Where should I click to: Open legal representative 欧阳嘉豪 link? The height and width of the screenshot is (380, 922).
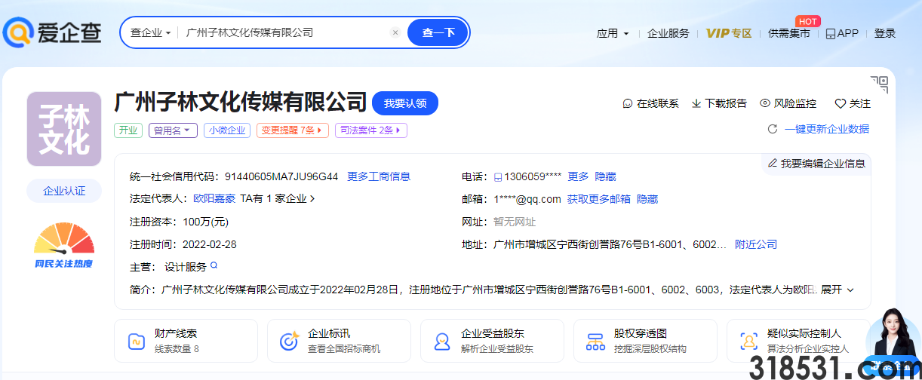pos(214,199)
